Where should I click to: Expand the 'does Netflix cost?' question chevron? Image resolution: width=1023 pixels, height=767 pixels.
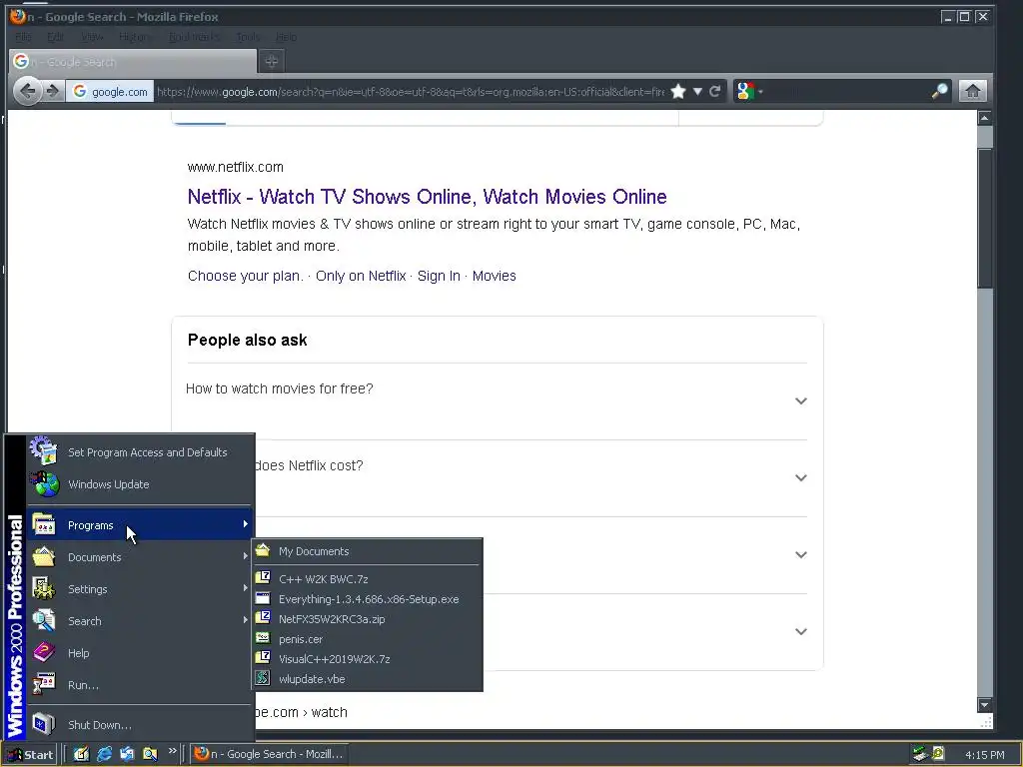click(801, 477)
